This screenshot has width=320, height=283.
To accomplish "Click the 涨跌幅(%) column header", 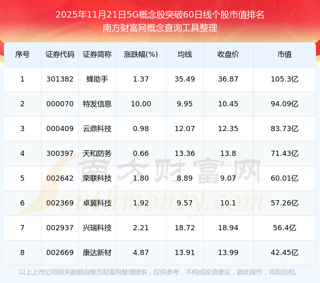I will (x=141, y=54).
